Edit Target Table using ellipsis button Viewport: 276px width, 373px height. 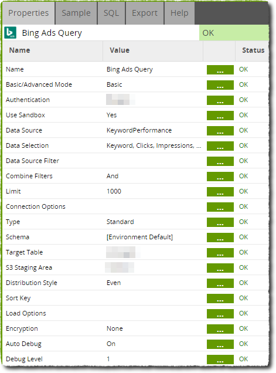pyautogui.click(x=220, y=253)
